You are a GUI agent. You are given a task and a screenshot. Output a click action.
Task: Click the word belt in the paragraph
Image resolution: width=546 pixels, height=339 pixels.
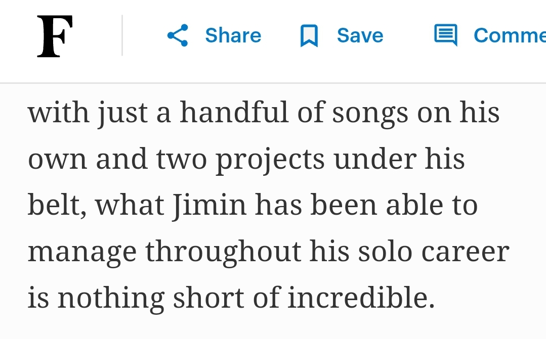click(54, 206)
